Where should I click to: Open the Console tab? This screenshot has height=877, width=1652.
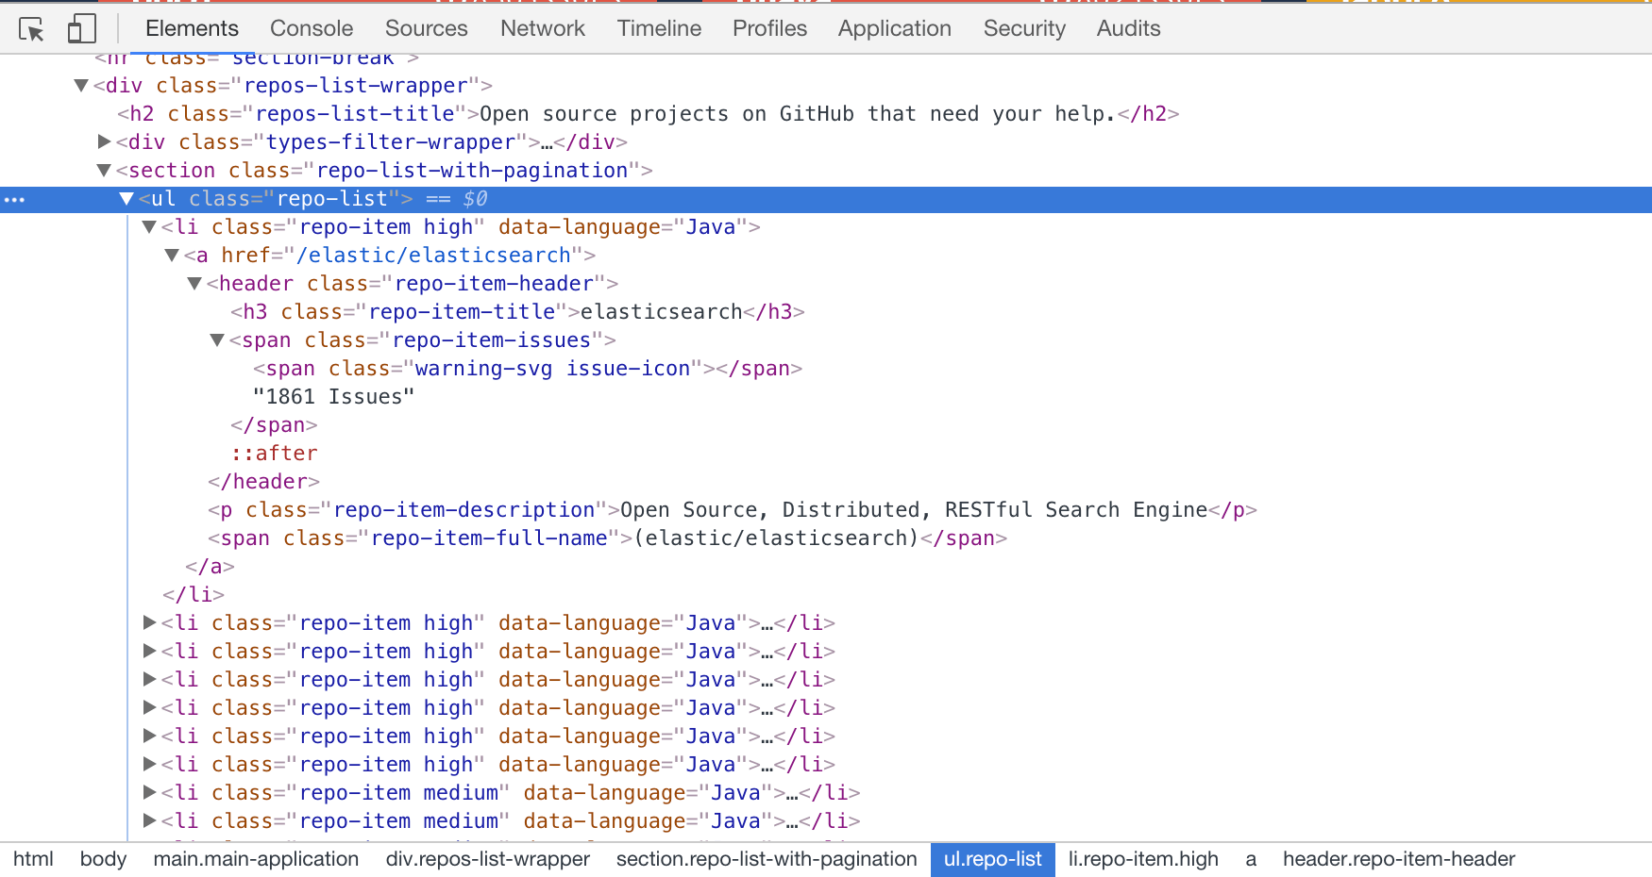312,28
